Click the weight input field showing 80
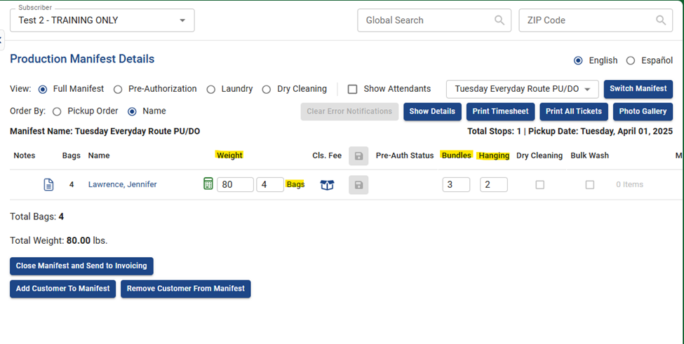The height and width of the screenshot is (344, 684). click(x=234, y=185)
